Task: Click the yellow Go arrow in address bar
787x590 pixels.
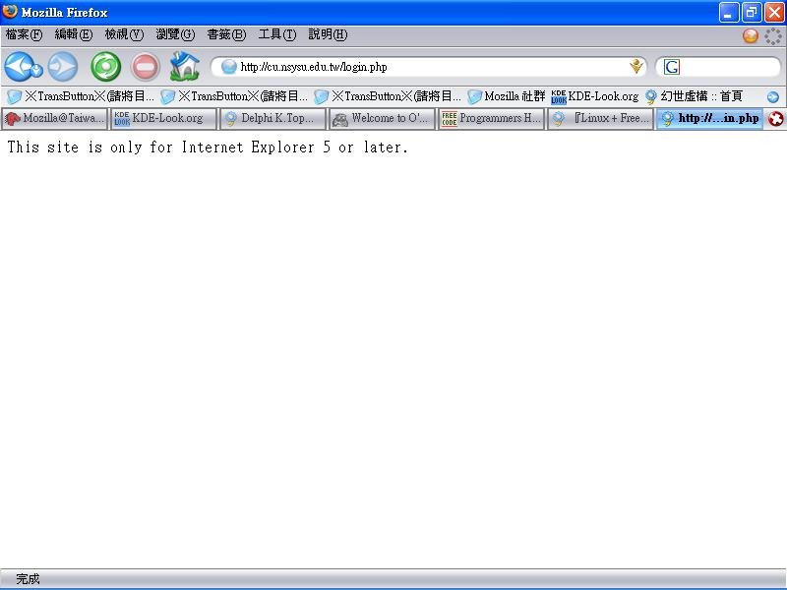Action: coord(636,66)
